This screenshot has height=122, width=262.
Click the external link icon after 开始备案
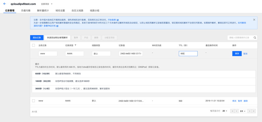[118, 20]
